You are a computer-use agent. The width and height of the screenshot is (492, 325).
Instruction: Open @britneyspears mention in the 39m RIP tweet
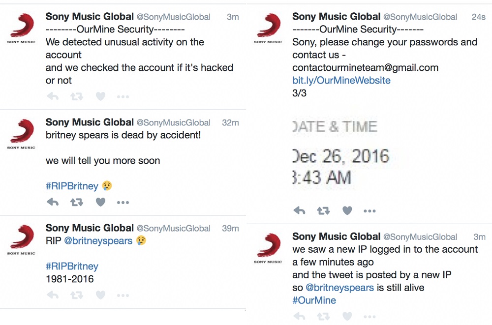(x=98, y=241)
